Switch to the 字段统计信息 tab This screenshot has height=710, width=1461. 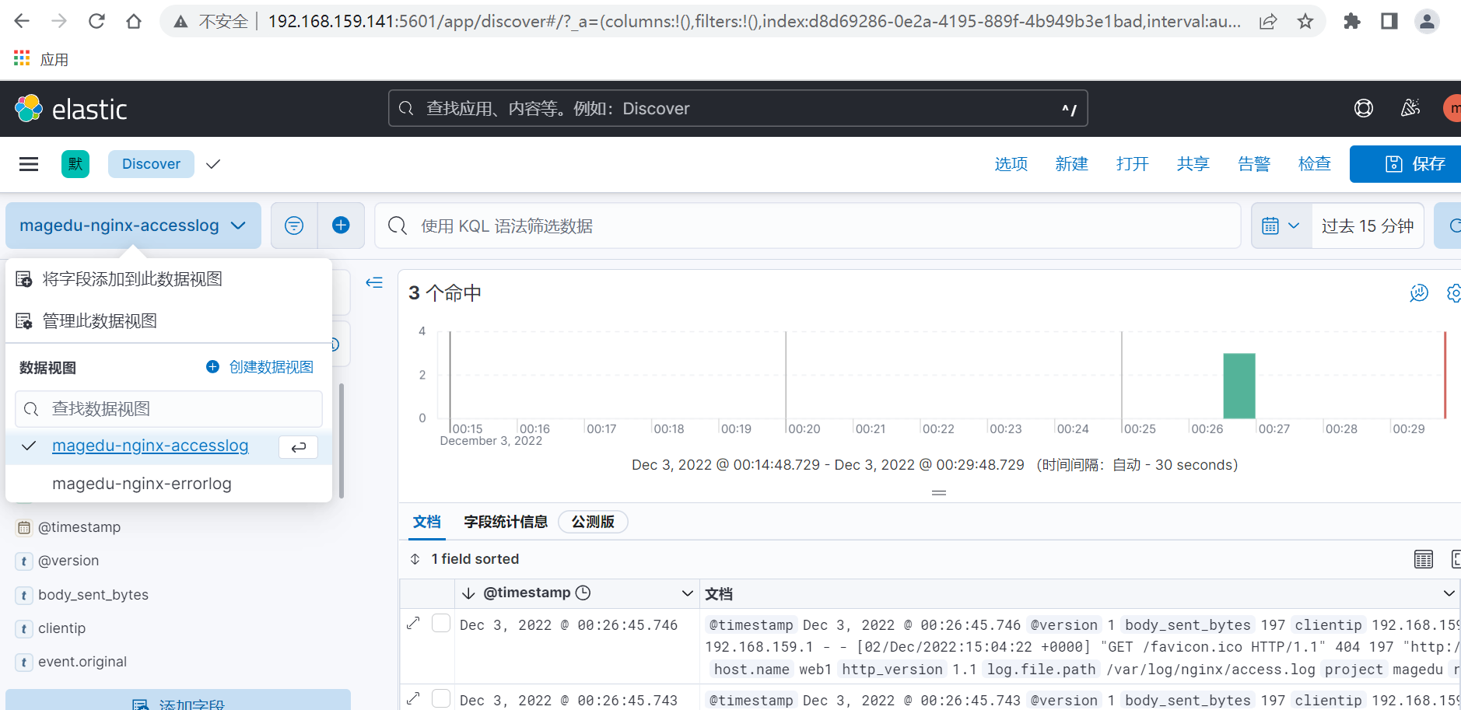click(x=505, y=522)
